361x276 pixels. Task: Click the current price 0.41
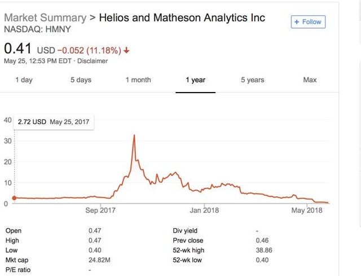(18, 48)
